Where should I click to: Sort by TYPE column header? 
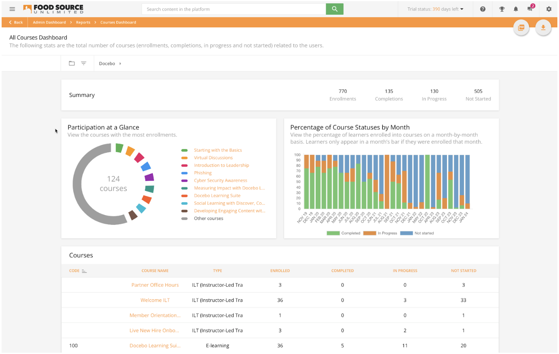tap(218, 271)
